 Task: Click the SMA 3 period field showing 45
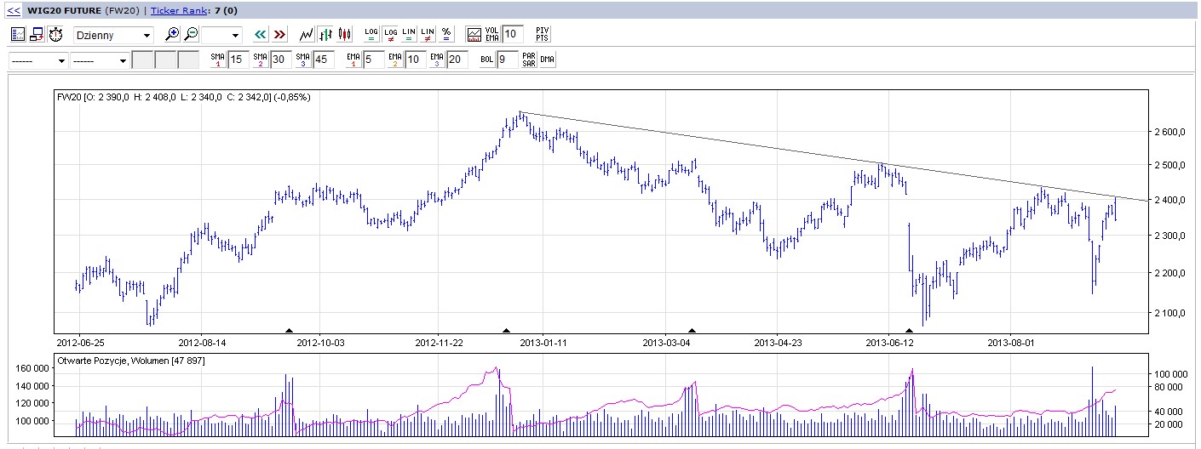(323, 60)
